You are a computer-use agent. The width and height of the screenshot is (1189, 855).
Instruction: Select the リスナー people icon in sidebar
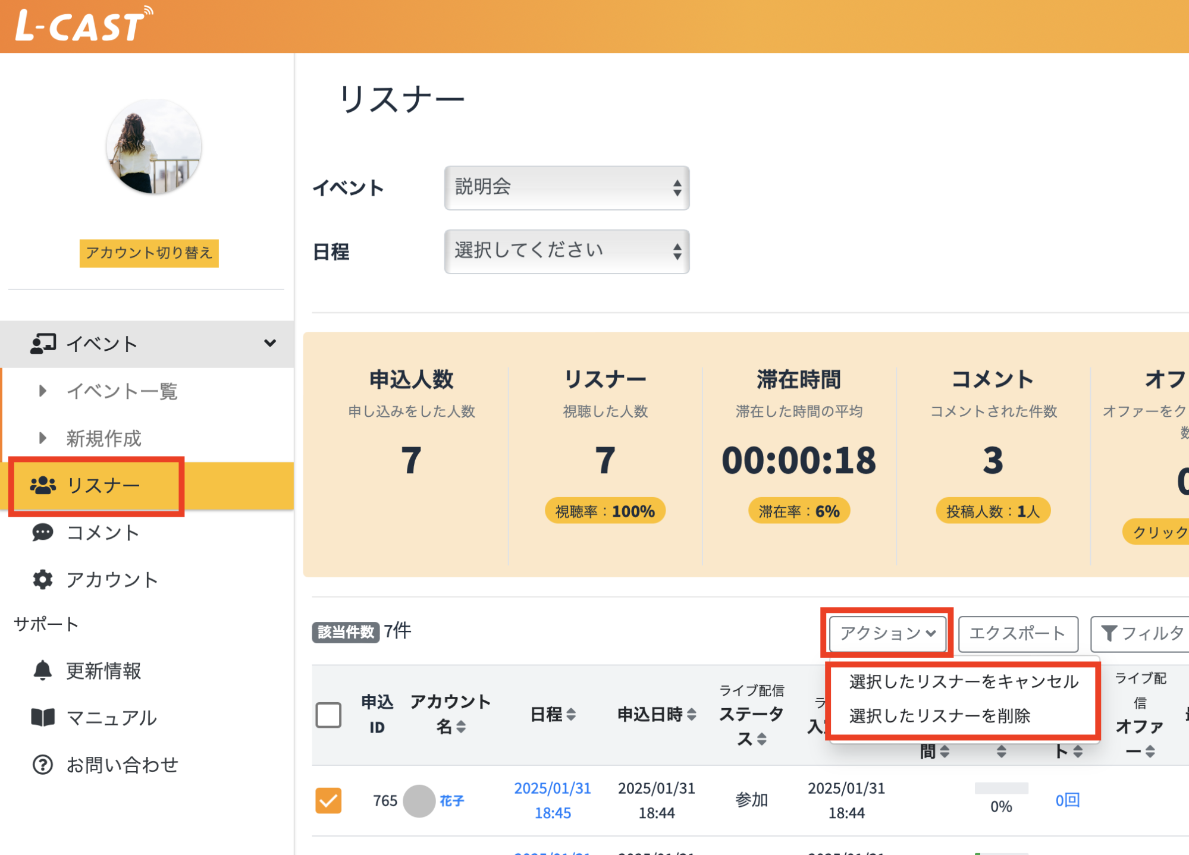pos(42,485)
